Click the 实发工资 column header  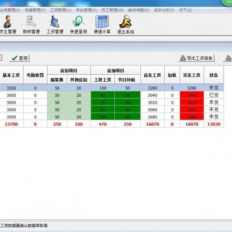click(191, 75)
